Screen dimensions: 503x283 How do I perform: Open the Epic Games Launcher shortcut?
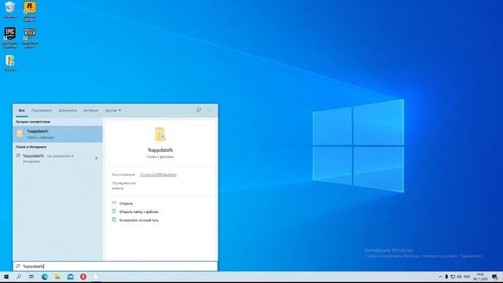pyautogui.click(x=10, y=38)
